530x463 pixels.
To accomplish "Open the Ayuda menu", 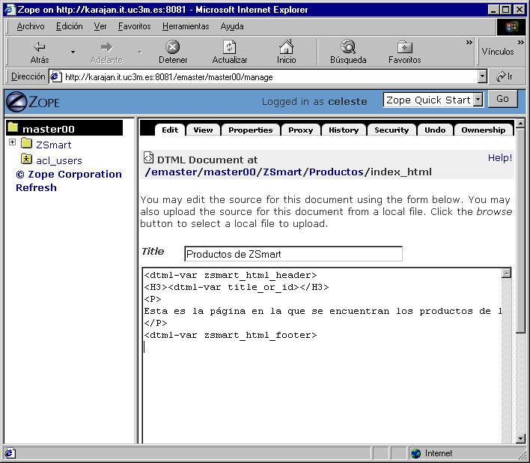I will point(232,26).
